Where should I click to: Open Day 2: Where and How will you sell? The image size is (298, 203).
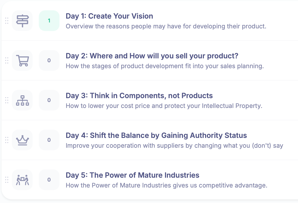tap(152, 56)
